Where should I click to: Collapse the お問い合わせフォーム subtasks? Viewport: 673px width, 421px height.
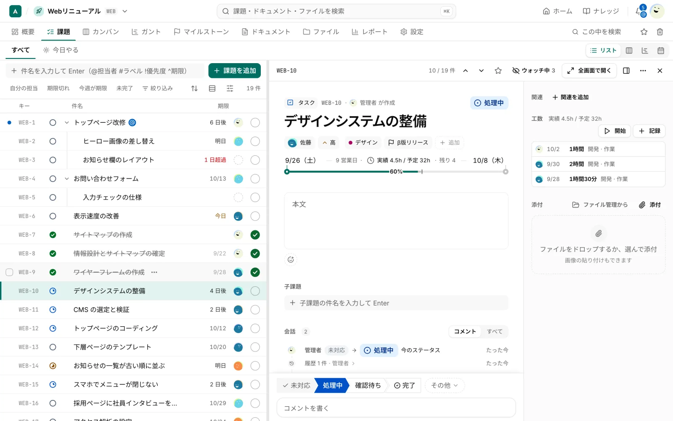(x=66, y=179)
